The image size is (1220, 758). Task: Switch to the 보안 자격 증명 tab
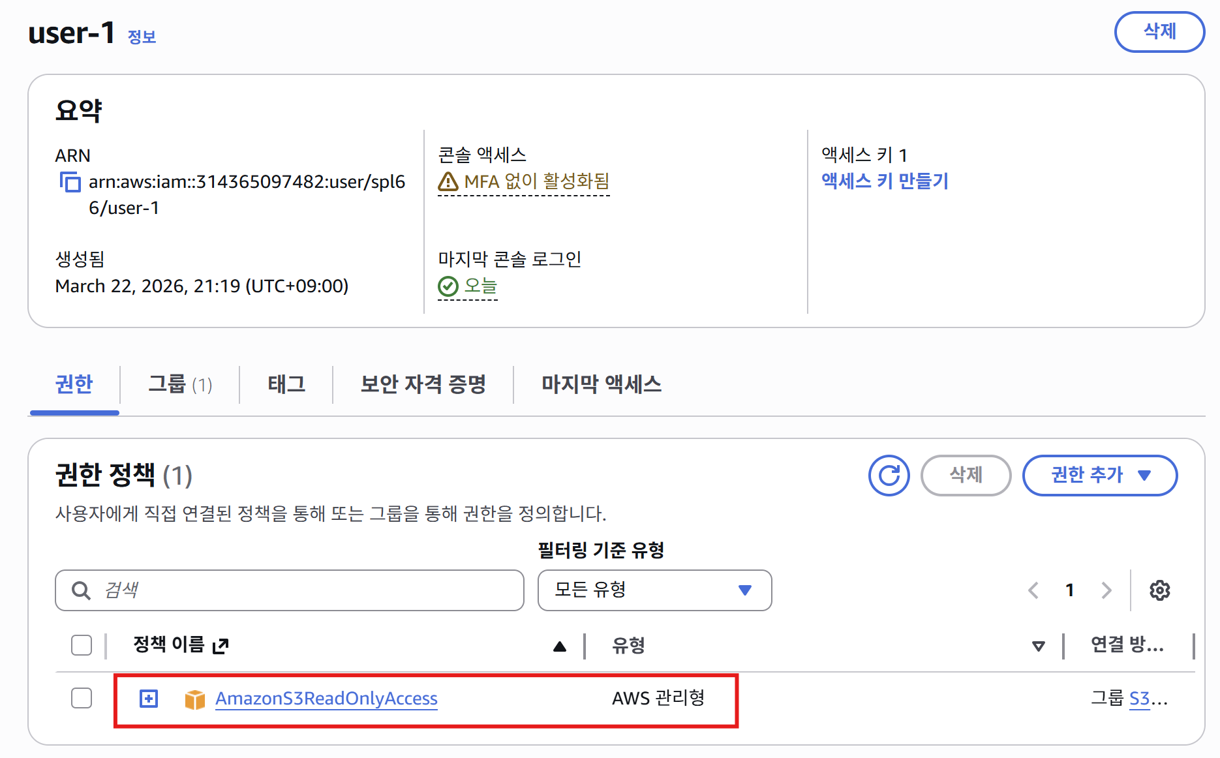pos(423,385)
